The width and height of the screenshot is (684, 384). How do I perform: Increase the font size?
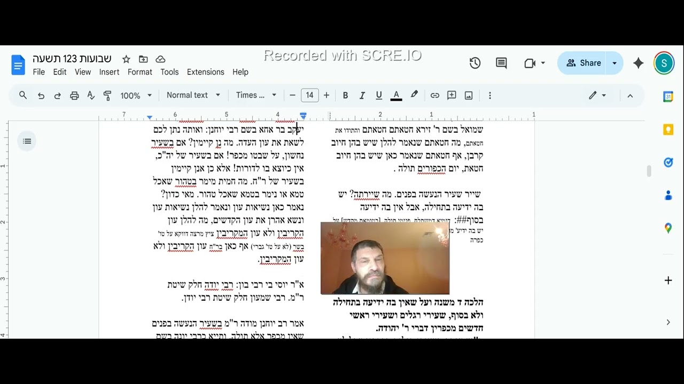point(327,95)
